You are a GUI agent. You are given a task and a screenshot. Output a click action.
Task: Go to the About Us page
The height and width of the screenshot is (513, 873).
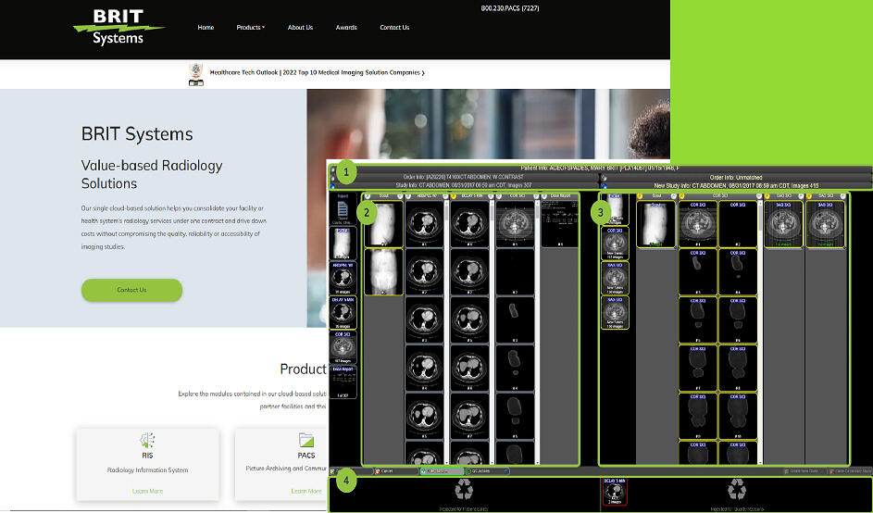[x=300, y=28]
